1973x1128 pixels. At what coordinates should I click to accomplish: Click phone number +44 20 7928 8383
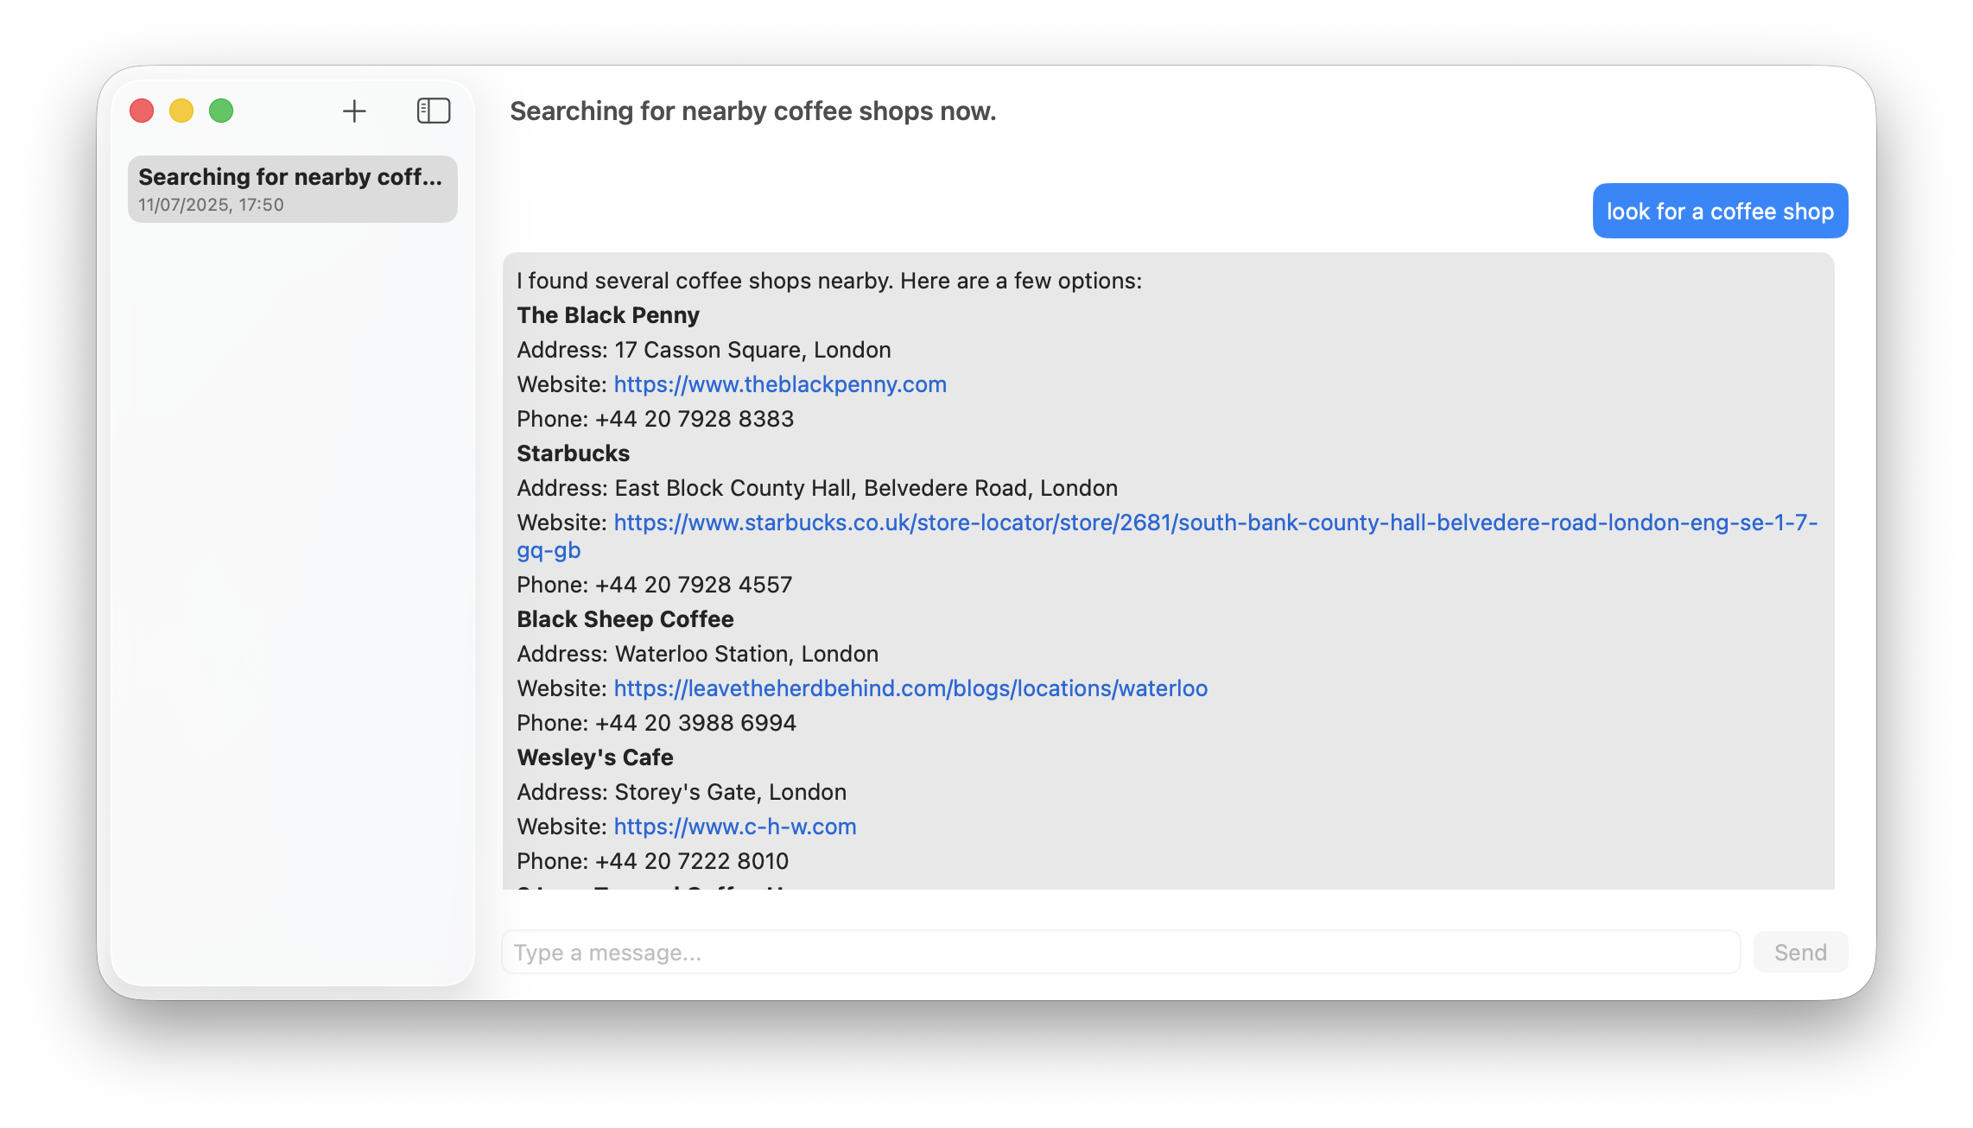pyautogui.click(x=695, y=419)
